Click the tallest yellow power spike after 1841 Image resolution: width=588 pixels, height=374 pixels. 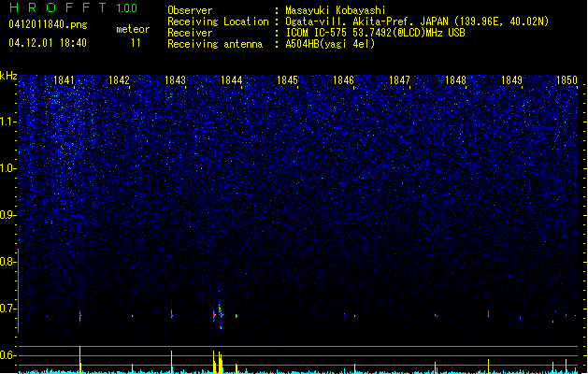coord(79,360)
